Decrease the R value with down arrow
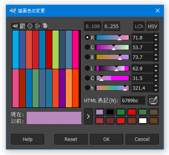 (156, 40)
